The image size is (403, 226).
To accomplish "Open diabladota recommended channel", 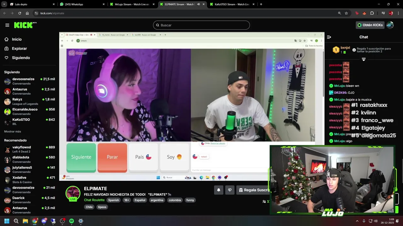I will [x=30, y=159].
